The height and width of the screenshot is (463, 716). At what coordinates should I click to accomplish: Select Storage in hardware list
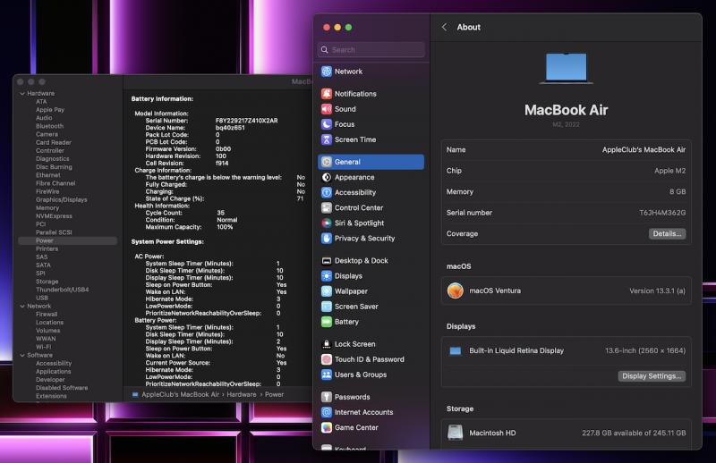click(47, 282)
